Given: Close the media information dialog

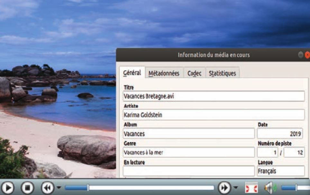Looking at the screenshot, I should point(307,55).
